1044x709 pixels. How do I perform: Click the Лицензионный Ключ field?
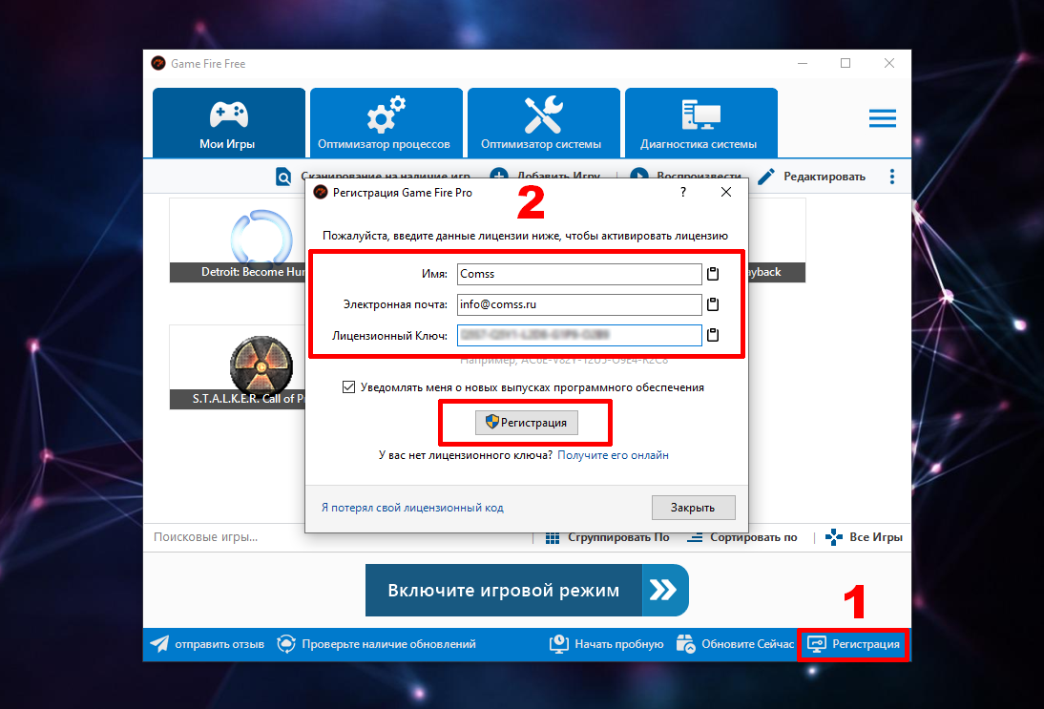579,335
